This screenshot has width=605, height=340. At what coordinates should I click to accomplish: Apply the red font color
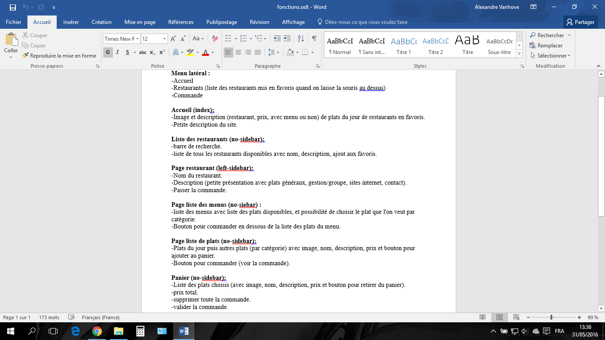pos(205,52)
